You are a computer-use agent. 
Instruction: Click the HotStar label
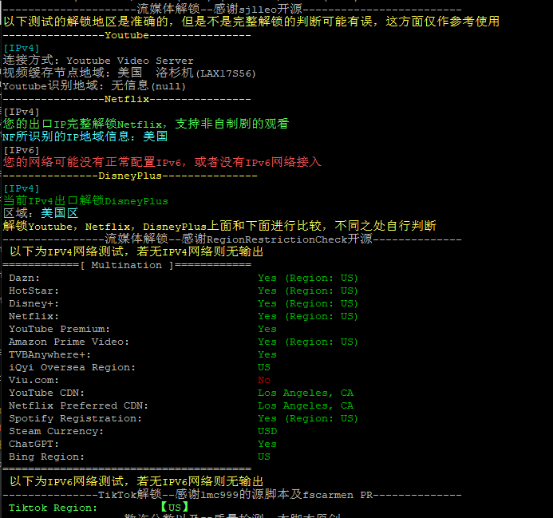click(34, 291)
